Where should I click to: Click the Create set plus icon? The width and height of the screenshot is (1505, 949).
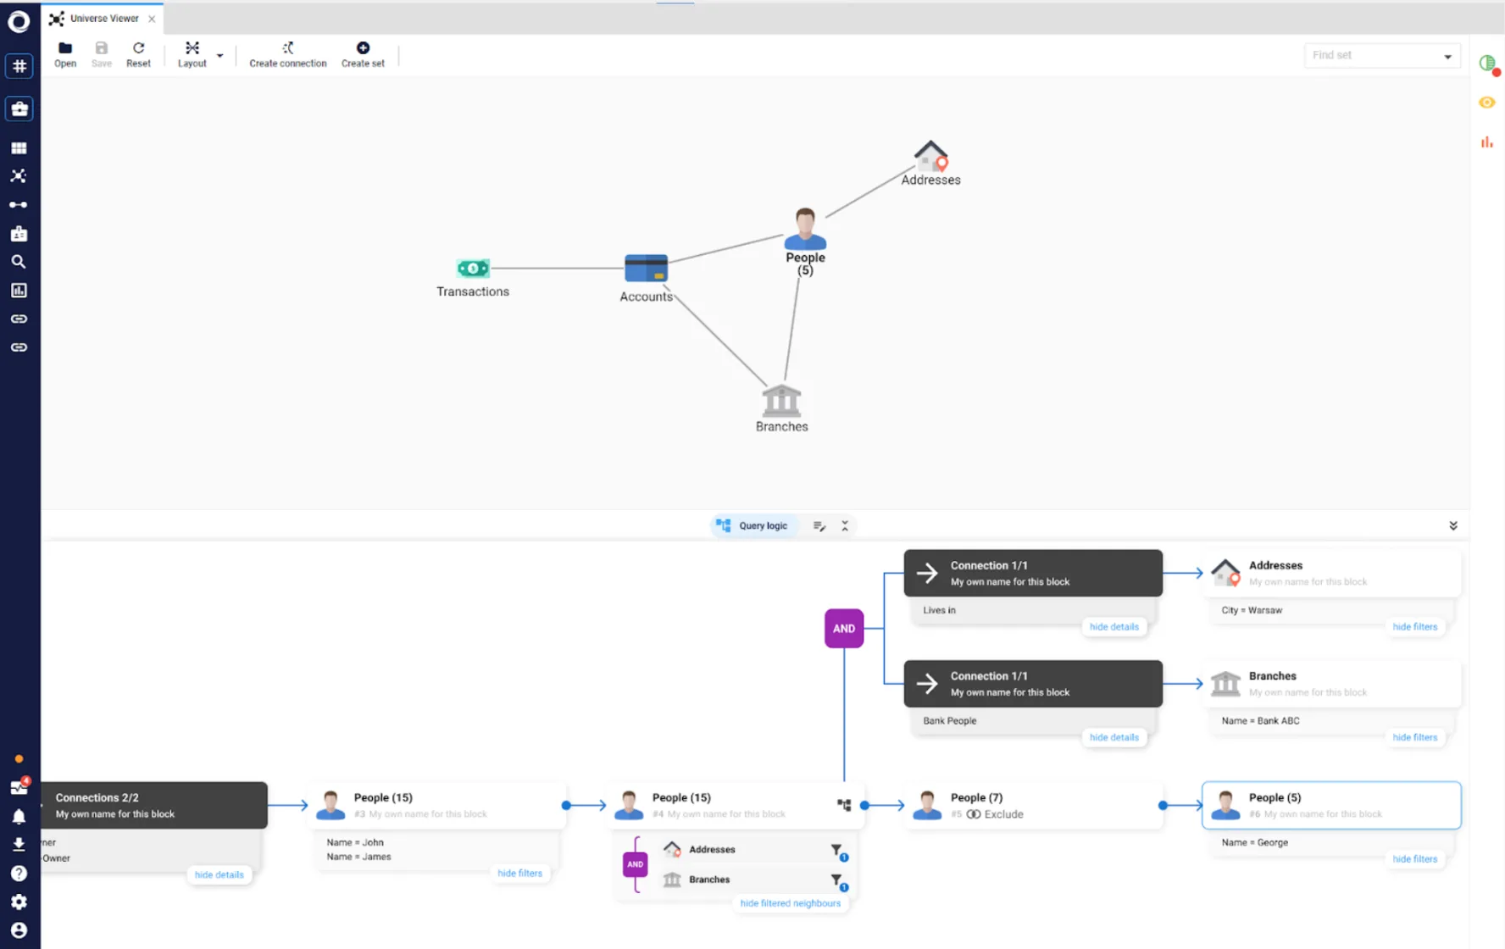363,48
